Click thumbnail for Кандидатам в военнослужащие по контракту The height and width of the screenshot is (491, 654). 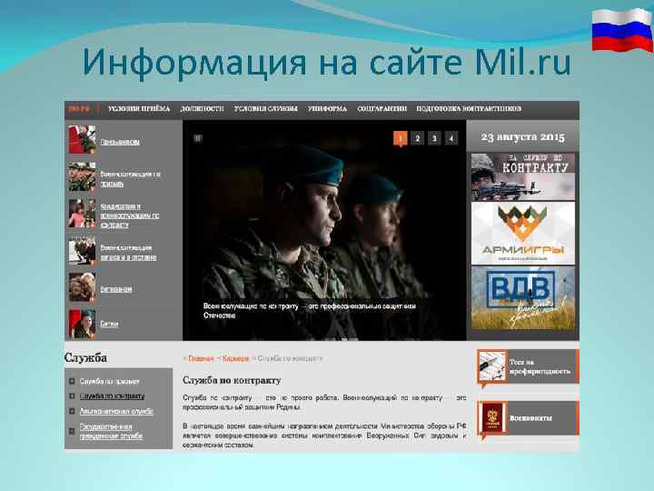82,214
